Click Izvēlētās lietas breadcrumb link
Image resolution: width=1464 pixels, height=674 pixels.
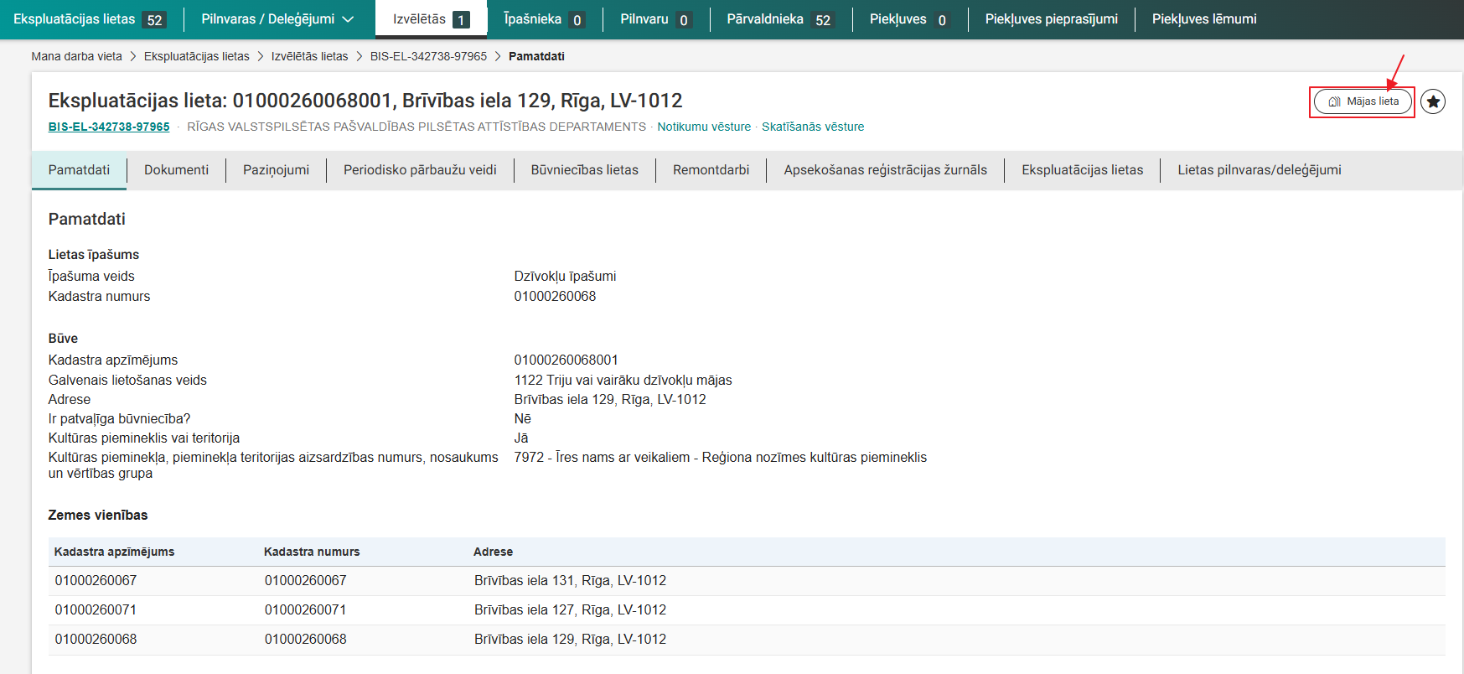pyautogui.click(x=309, y=56)
